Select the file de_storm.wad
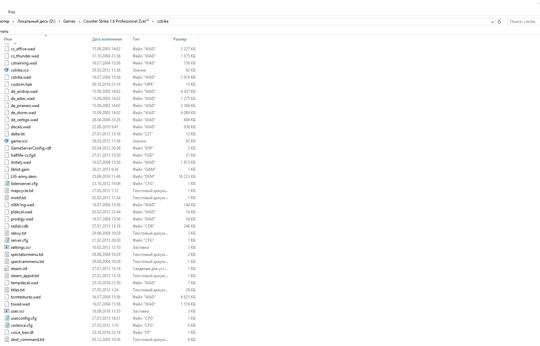Viewport: 540px width, 346px height. (x=23, y=113)
